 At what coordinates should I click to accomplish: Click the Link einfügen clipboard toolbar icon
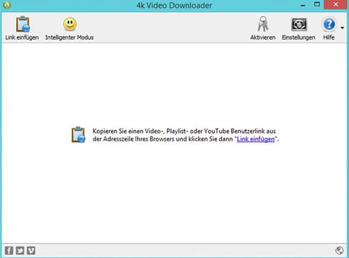23,24
